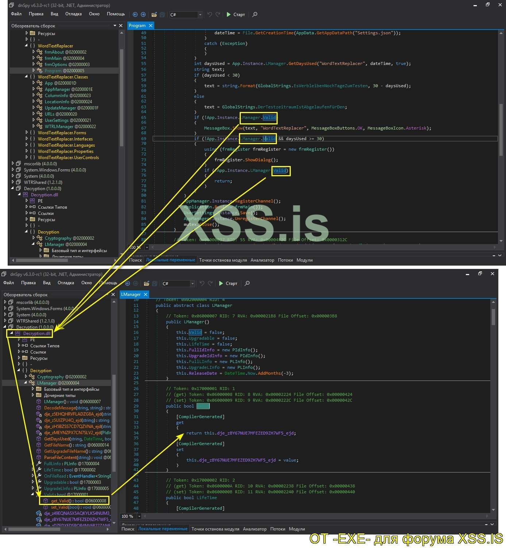Click the Cryptography class icon in lower tree
Image resolution: width=506 pixels, height=548 pixels.
tap(32, 377)
